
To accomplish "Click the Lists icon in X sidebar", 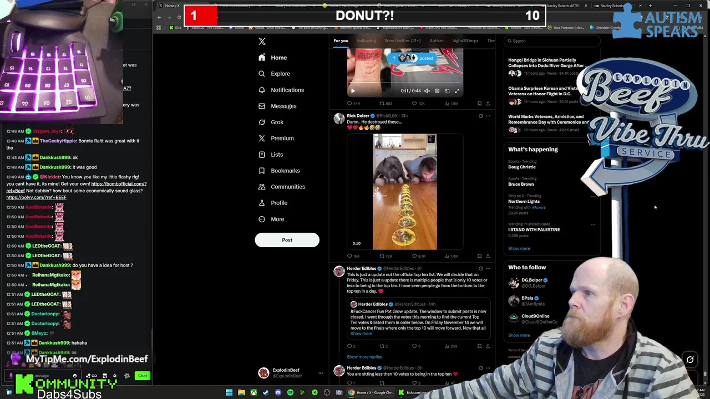I will pos(262,155).
